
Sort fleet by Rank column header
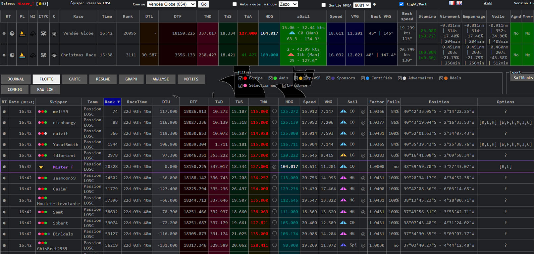tap(112, 102)
